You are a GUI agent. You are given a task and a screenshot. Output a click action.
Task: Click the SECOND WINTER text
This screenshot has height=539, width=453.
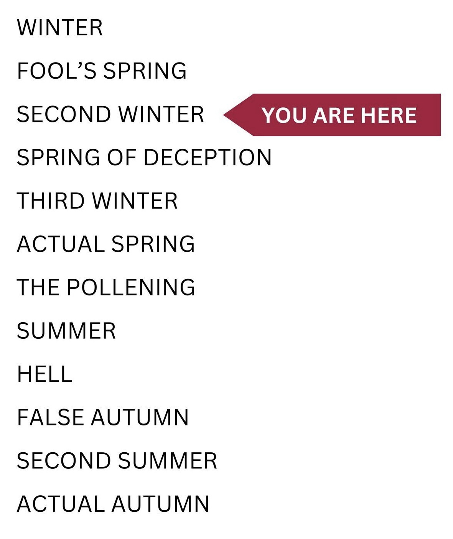point(110,114)
